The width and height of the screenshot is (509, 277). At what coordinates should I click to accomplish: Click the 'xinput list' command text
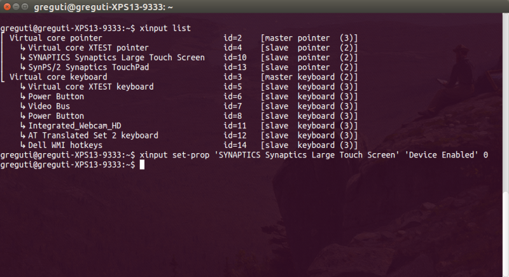pos(165,28)
